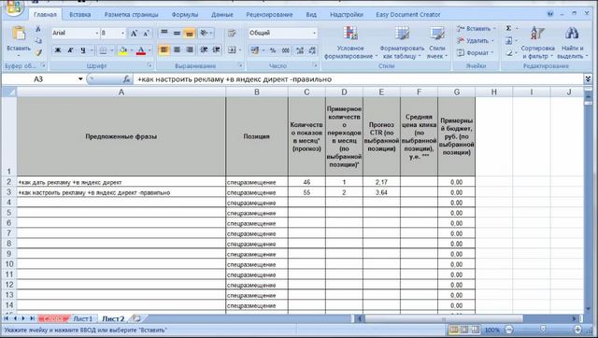Image resolution: width=598 pixels, height=338 pixels.
Task: Open the Общий number format dropdown
Action: point(314,34)
